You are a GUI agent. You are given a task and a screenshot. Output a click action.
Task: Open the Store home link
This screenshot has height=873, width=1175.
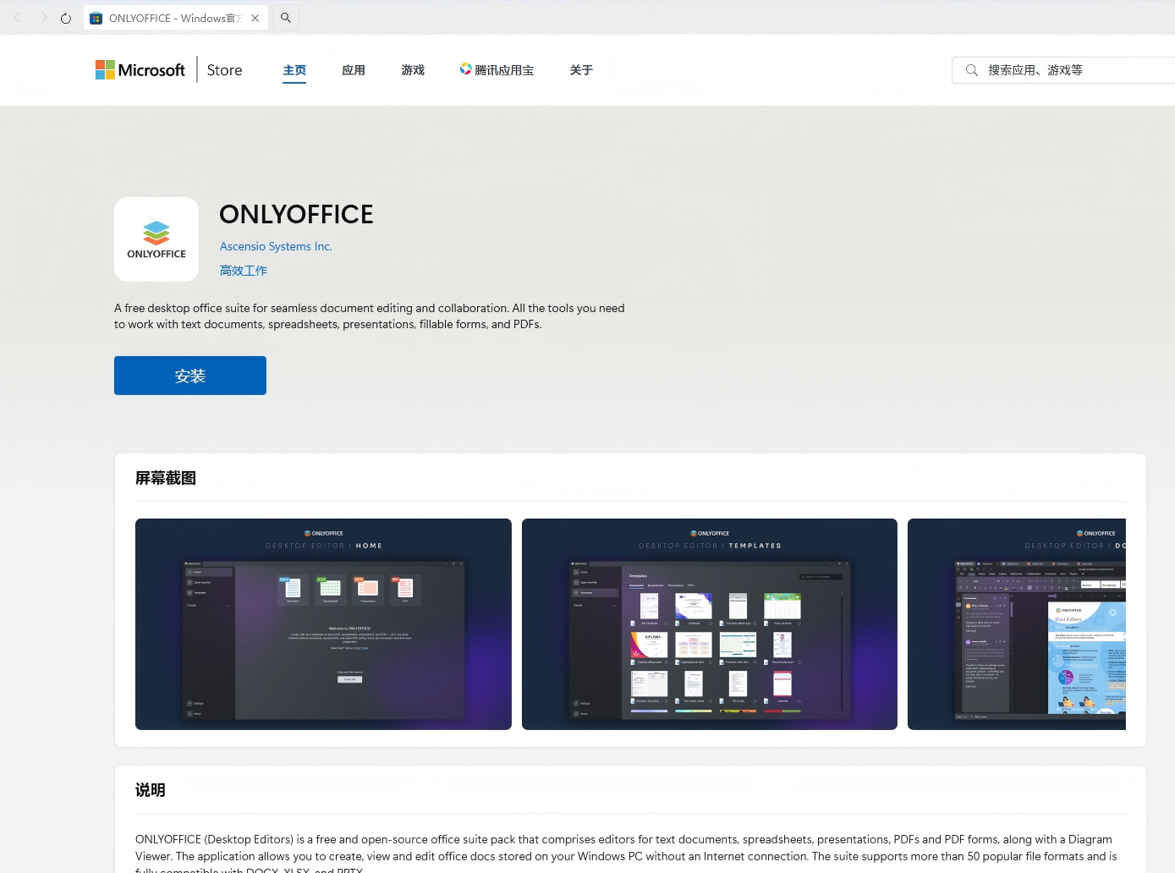(x=224, y=70)
